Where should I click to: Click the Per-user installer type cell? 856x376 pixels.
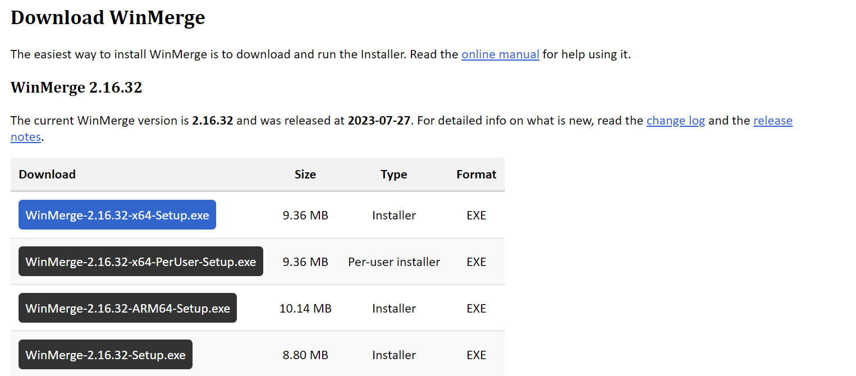click(x=394, y=262)
